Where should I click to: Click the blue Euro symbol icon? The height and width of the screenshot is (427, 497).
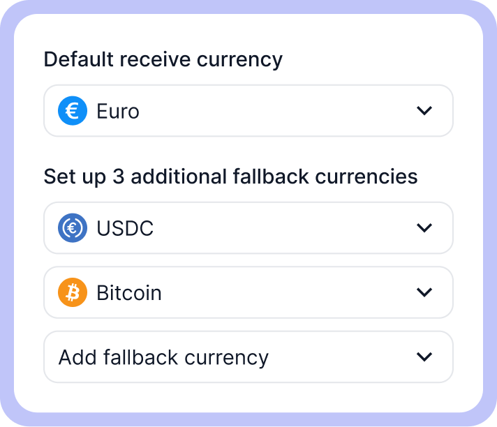coord(73,111)
